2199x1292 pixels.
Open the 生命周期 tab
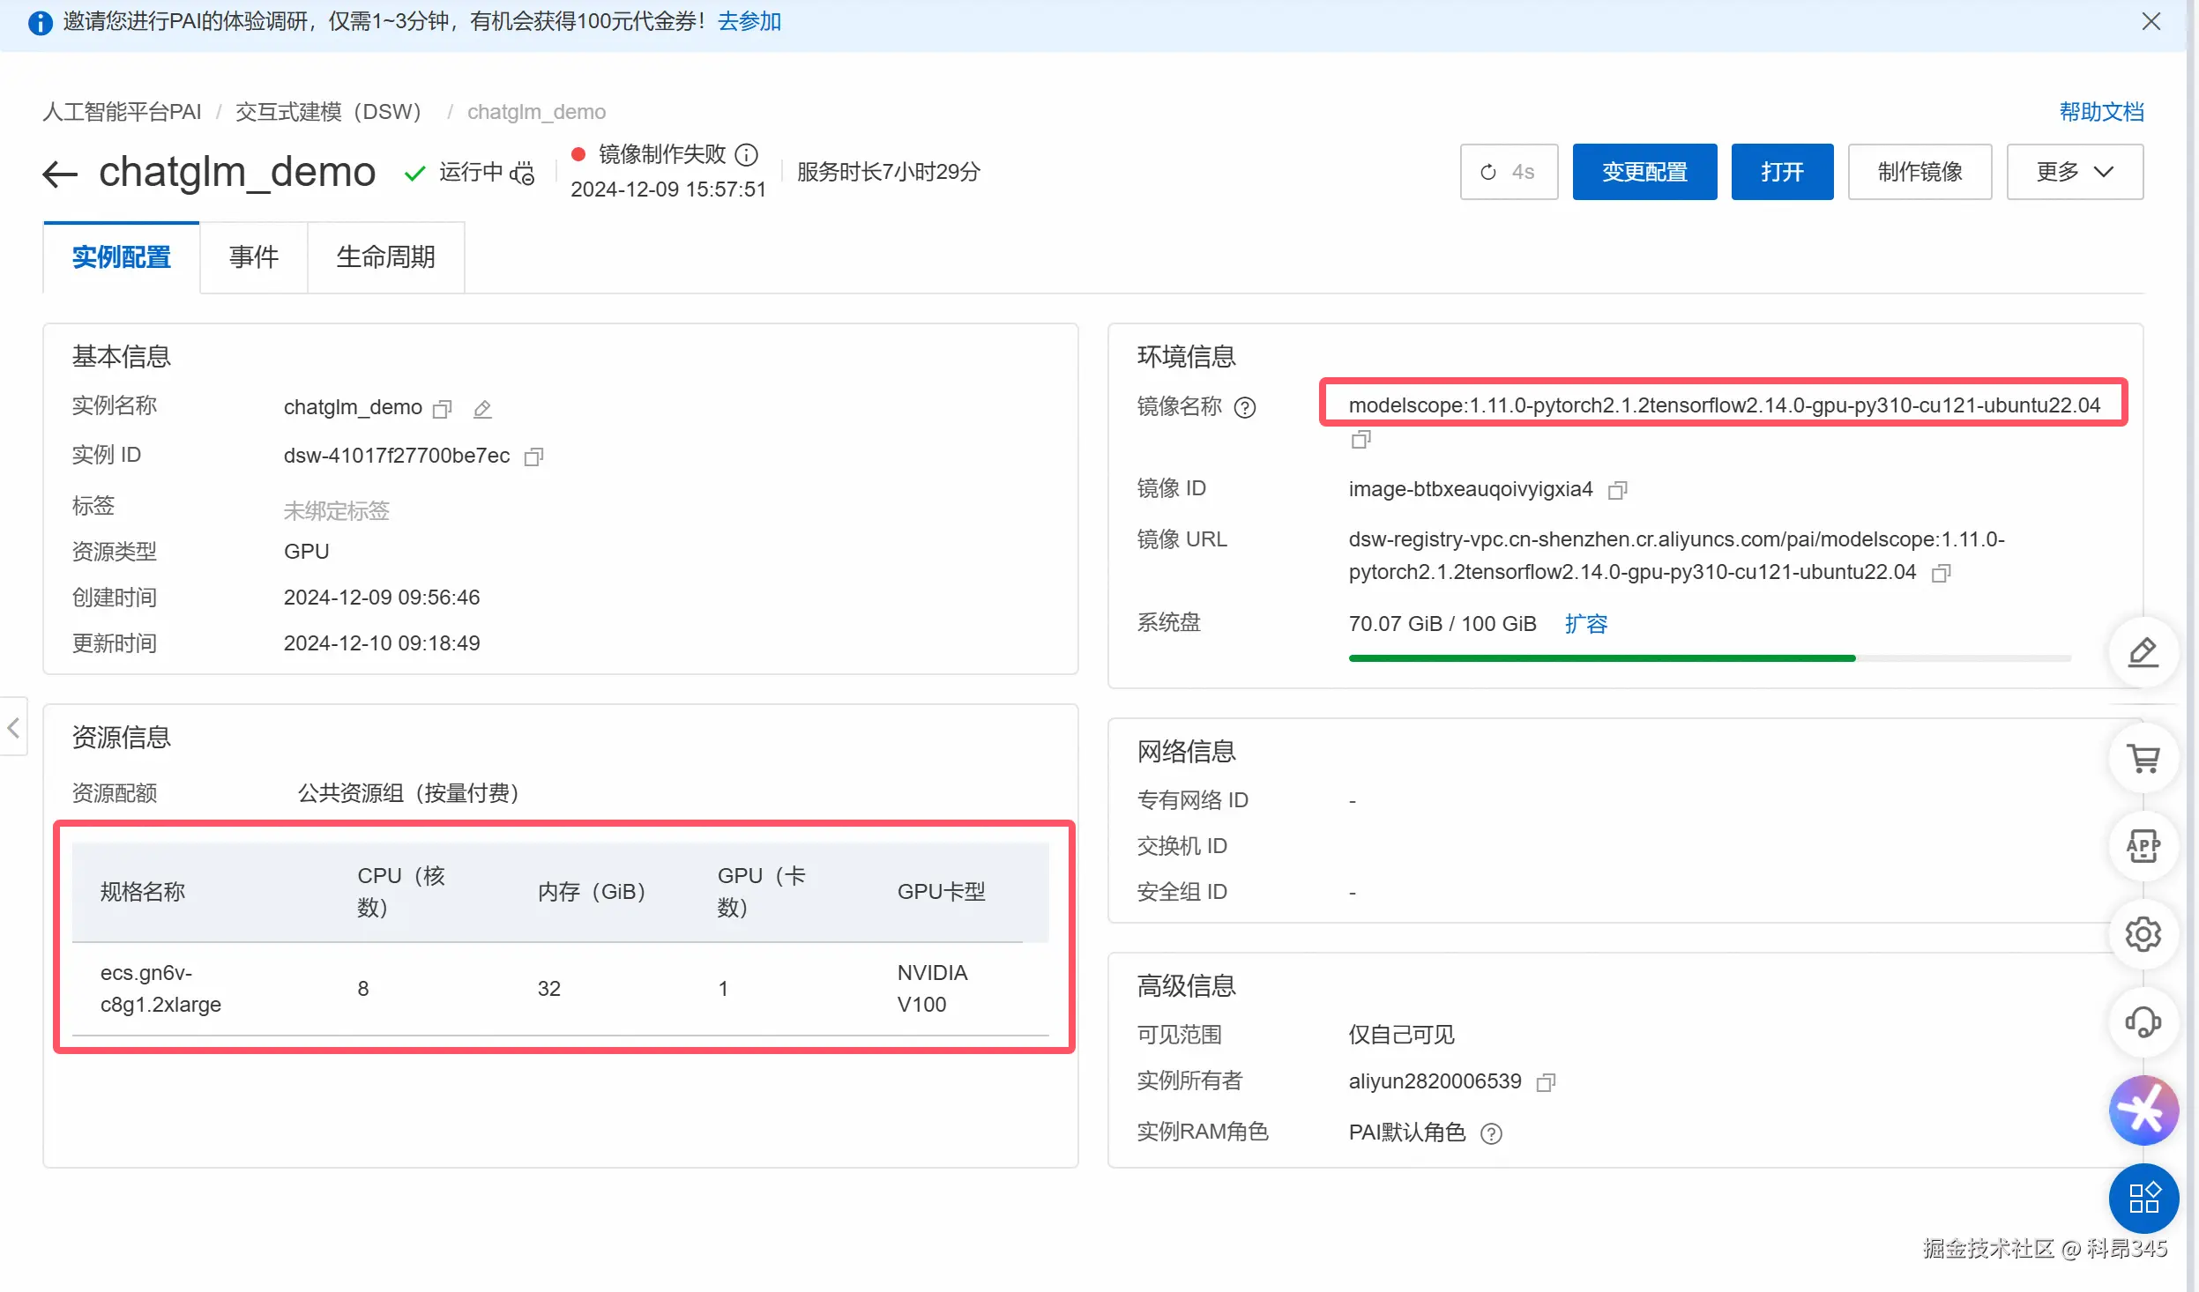coord(385,256)
